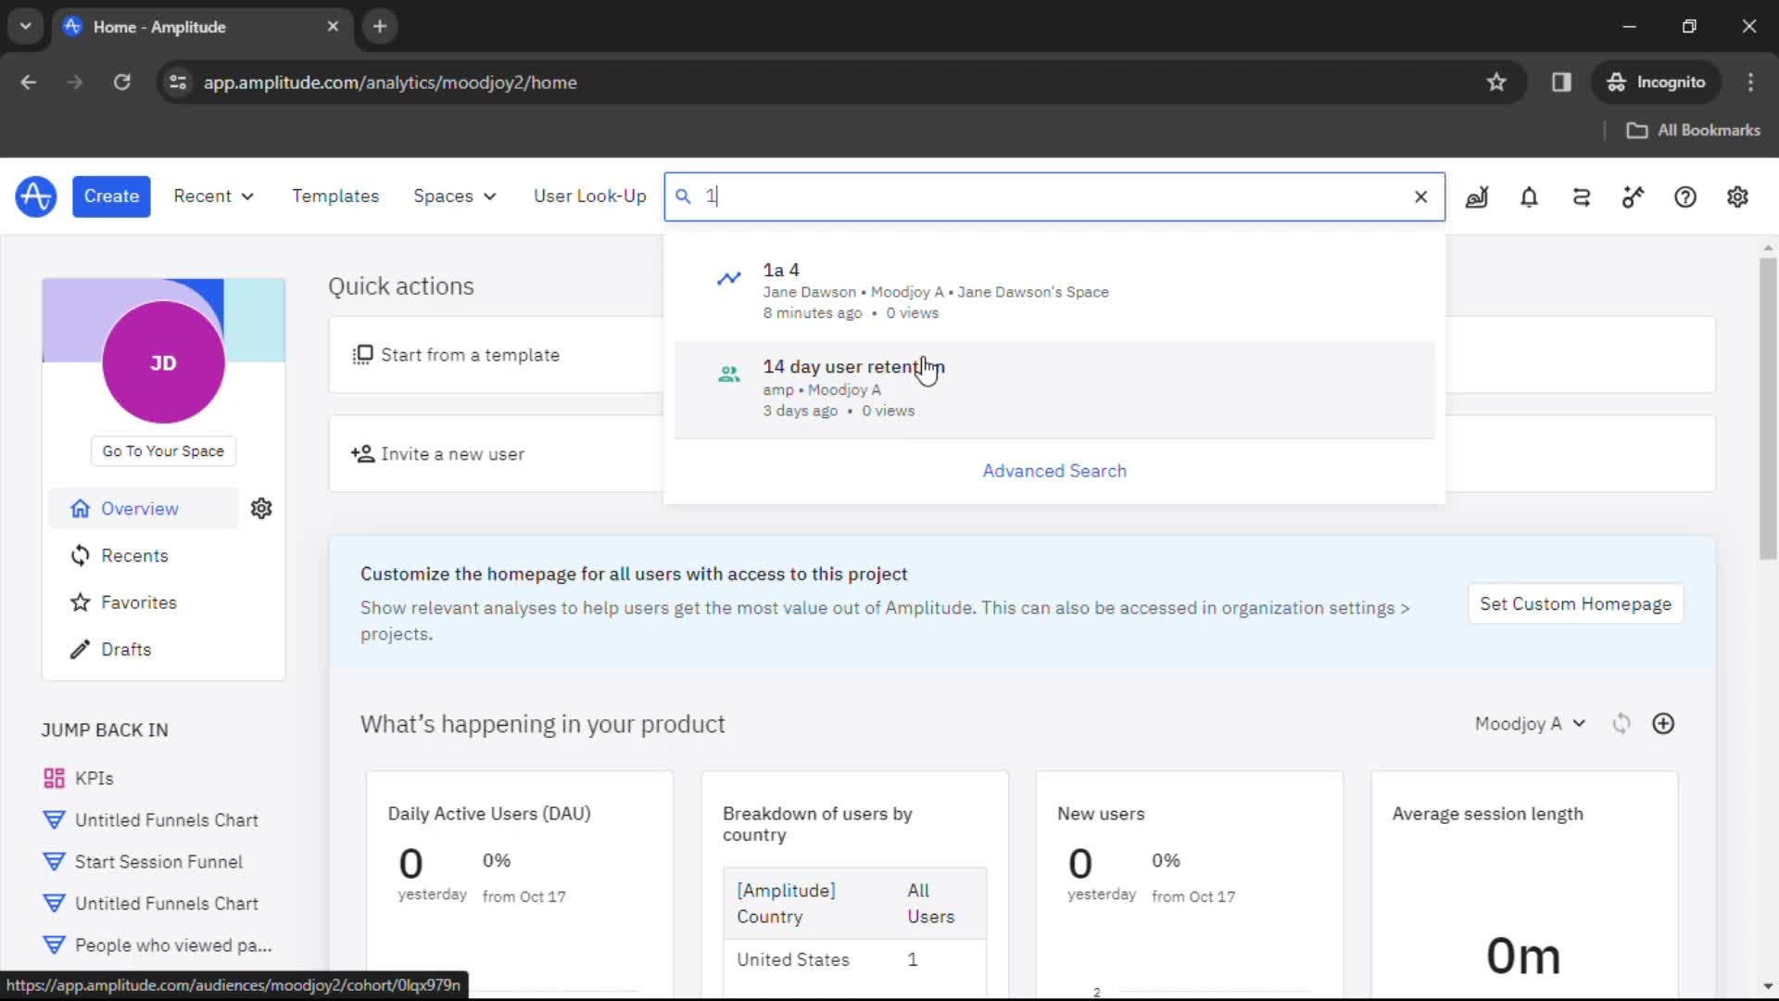1779x1001 pixels.
Task: Click the Drafts sidebar item
Action: pyautogui.click(x=127, y=649)
